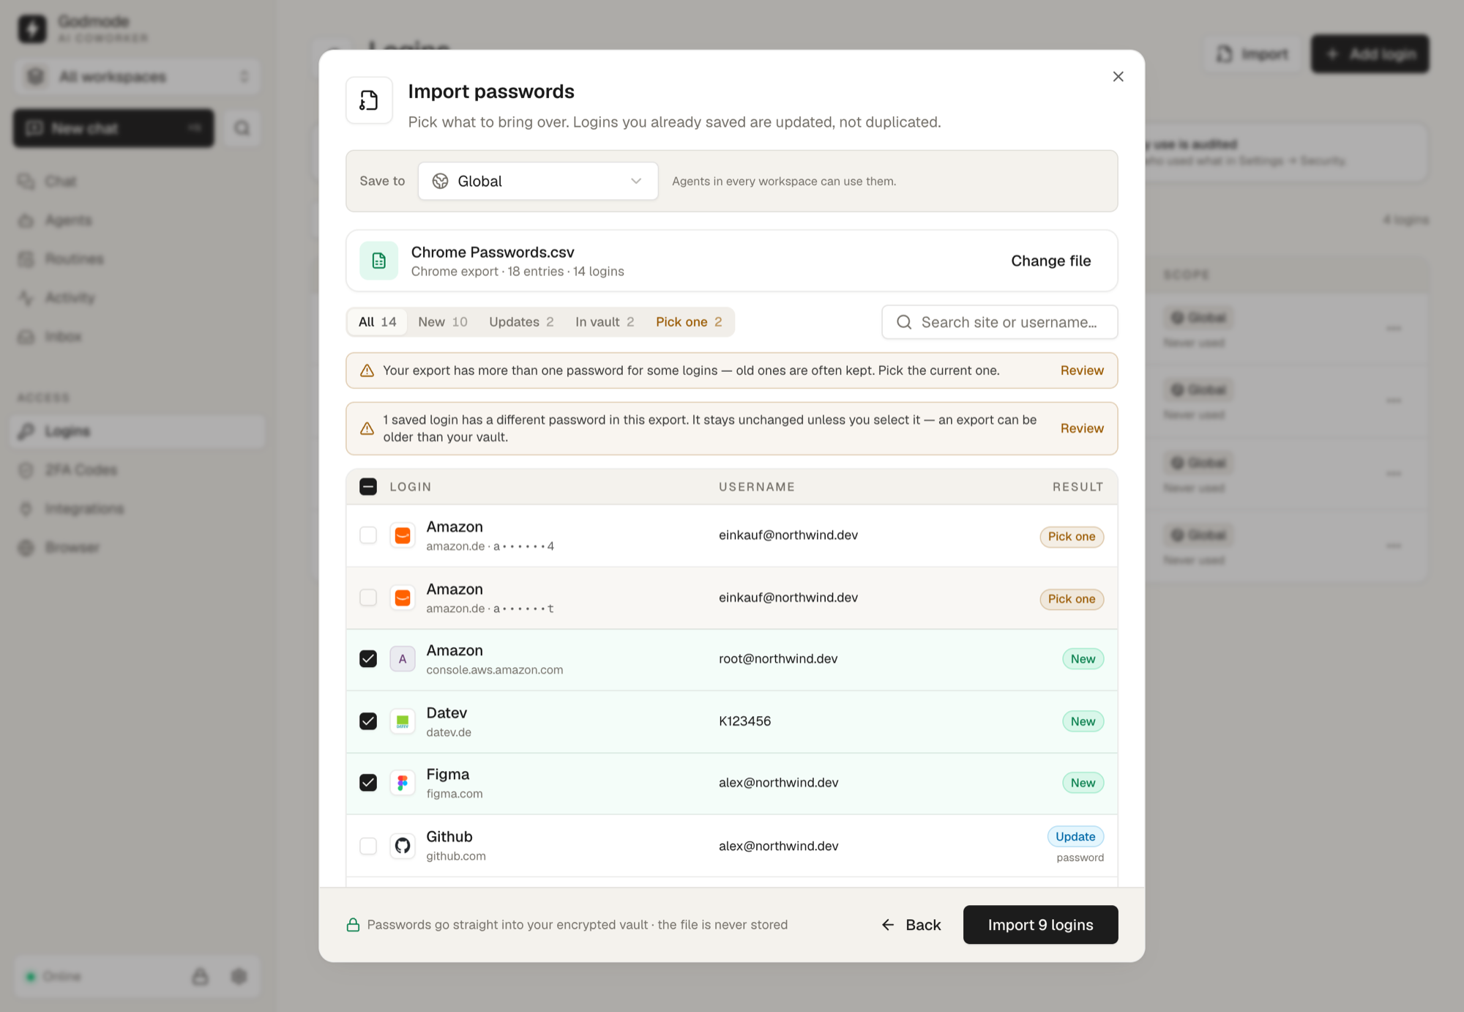Switch to the Updates 2 tab
Viewport: 1464px width, 1012px height.
[521, 321]
